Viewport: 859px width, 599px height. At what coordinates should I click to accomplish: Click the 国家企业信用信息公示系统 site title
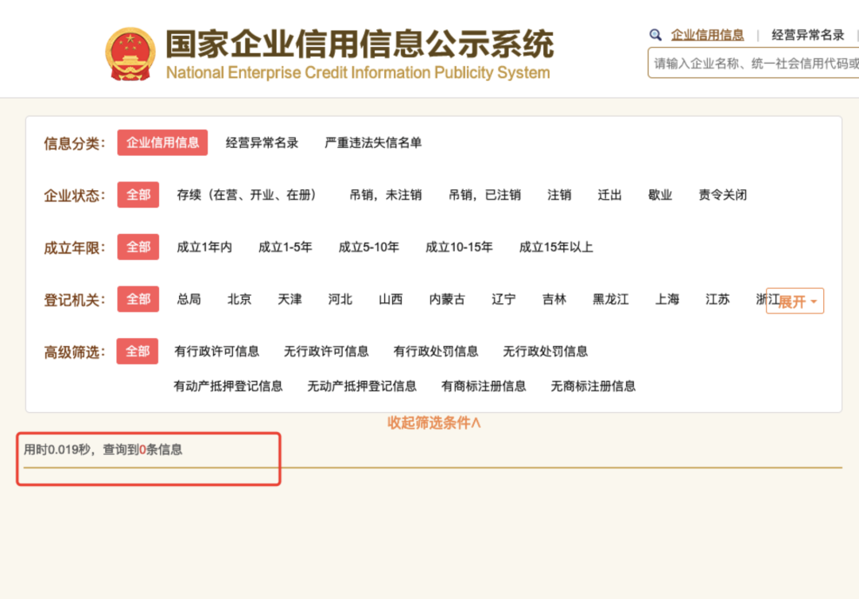pyautogui.click(x=360, y=45)
